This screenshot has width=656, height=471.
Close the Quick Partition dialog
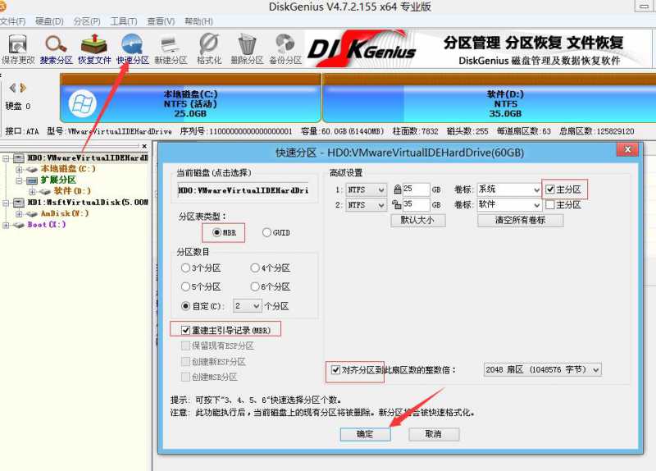coord(627,149)
